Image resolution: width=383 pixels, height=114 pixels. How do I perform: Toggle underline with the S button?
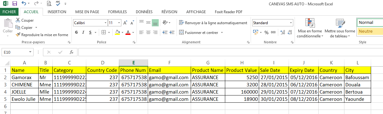coord(90,33)
